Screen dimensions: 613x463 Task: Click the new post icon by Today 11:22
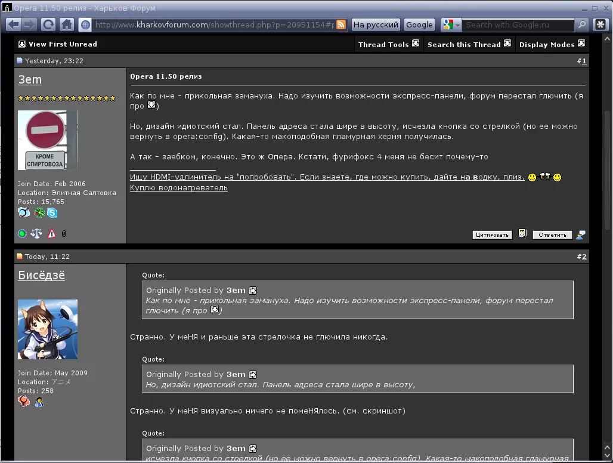(x=20, y=257)
